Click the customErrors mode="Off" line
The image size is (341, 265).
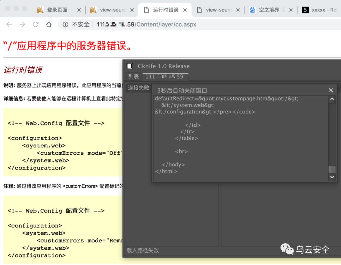pos(80,153)
